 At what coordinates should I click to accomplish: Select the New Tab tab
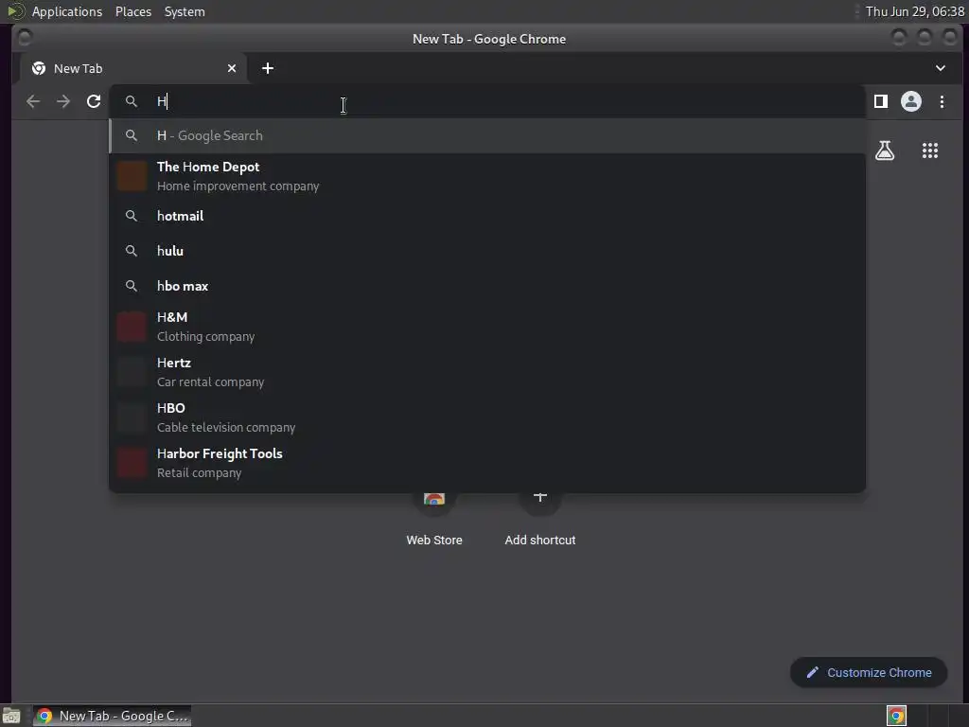[133, 68]
